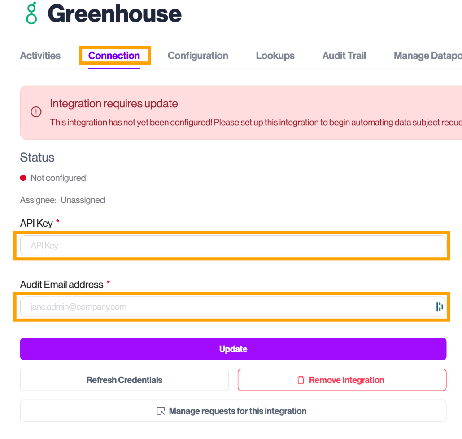Click the purple Update button
This screenshot has height=439, width=462.
point(233,349)
